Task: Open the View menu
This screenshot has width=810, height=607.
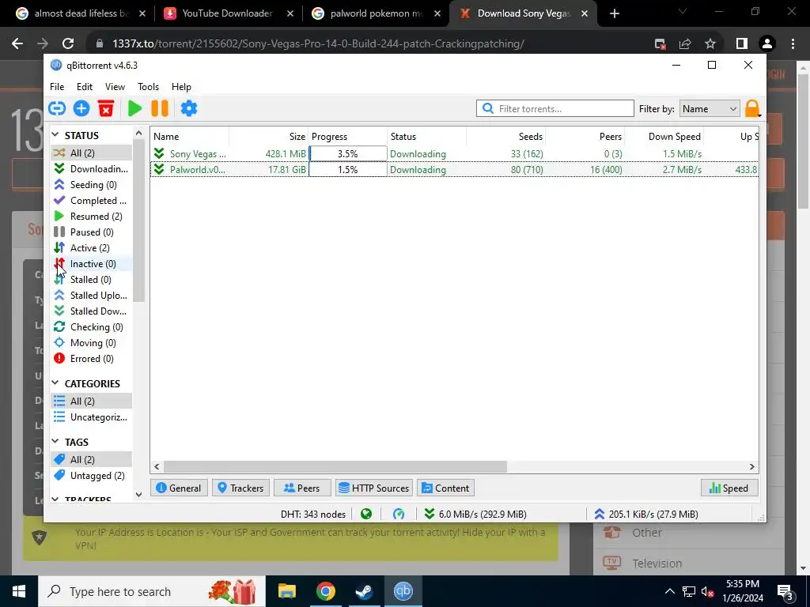Action: (x=115, y=87)
